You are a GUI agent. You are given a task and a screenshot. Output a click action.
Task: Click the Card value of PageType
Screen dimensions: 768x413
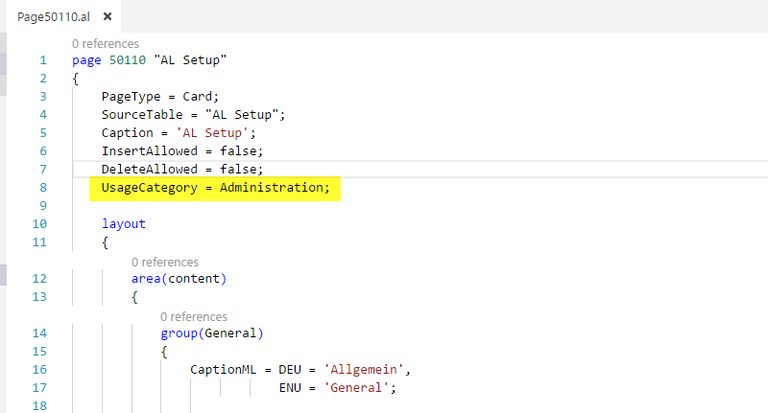[x=198, y=96]
